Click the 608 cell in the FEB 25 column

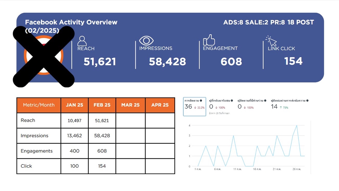[x=102, y=151]
